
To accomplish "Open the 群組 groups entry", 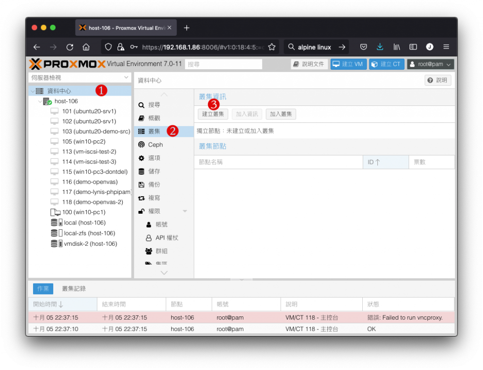I will pyautogui.click(x=164, y=251).
